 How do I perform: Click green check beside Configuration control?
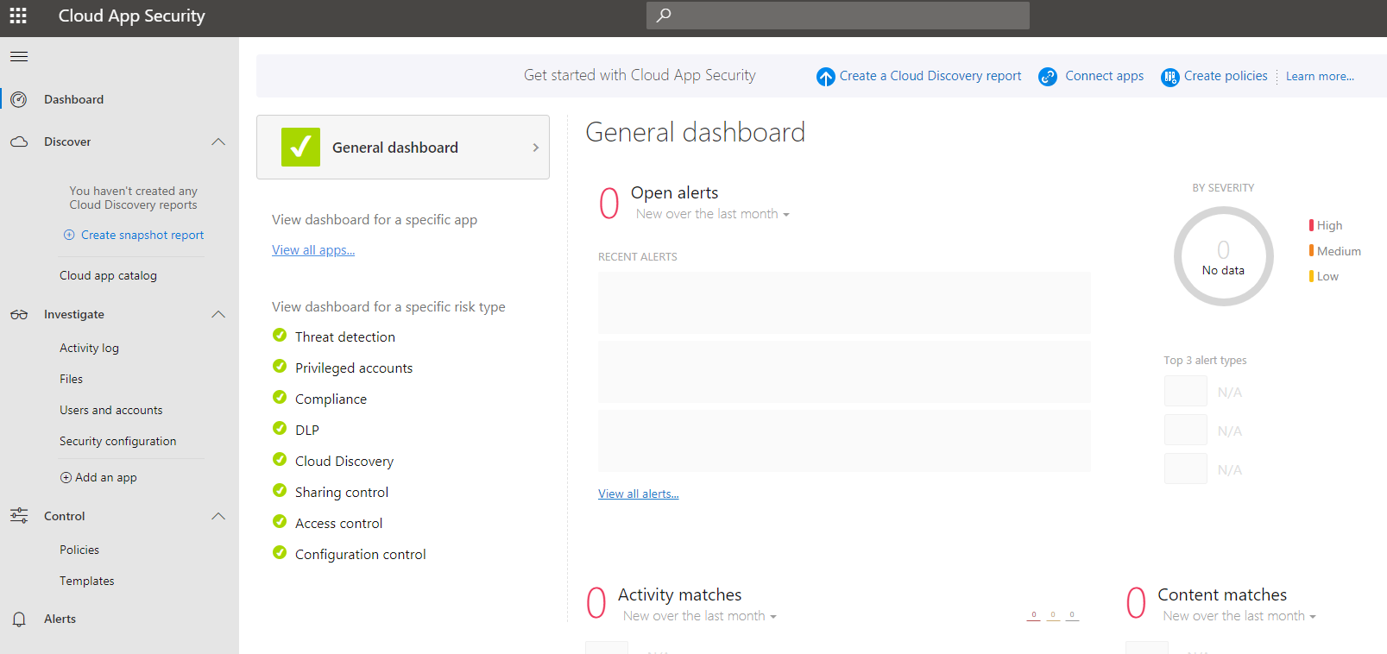pos(280,552)
